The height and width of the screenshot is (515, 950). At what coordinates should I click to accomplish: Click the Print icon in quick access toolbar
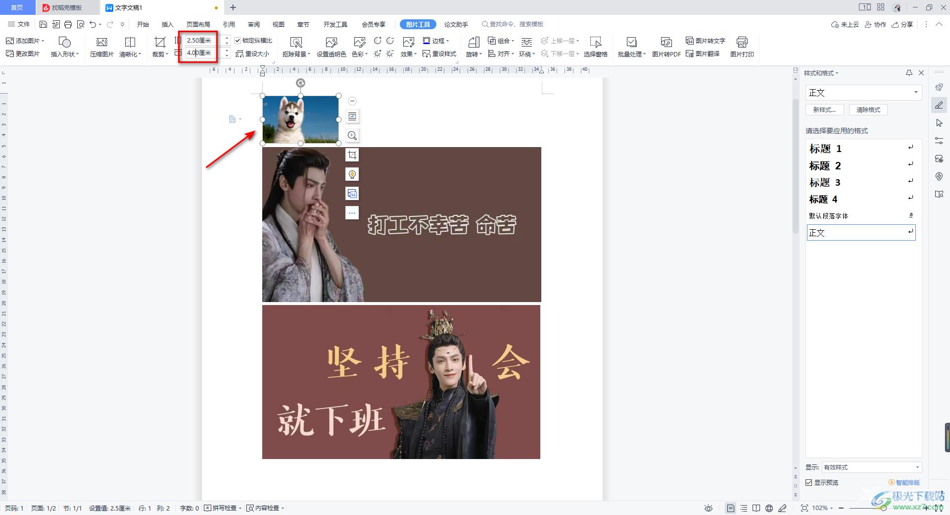(x=68, y=24)
